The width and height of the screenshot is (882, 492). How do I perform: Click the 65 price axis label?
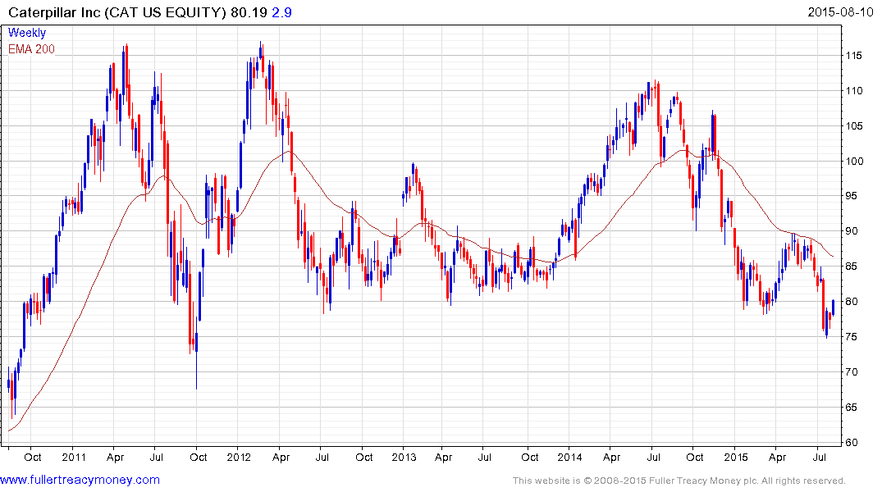point(852,407)
